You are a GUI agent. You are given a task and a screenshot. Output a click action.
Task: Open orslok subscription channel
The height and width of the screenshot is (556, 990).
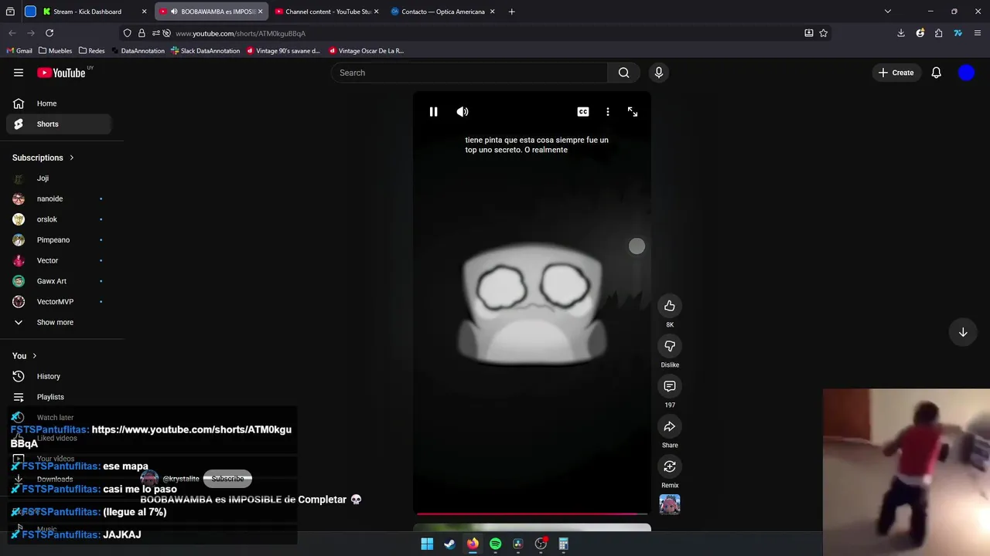pyautogui.click(x=59, y=219)
